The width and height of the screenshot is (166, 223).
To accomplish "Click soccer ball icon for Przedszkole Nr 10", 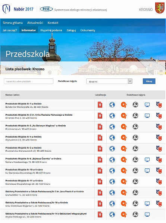I will tap(135, 171).
